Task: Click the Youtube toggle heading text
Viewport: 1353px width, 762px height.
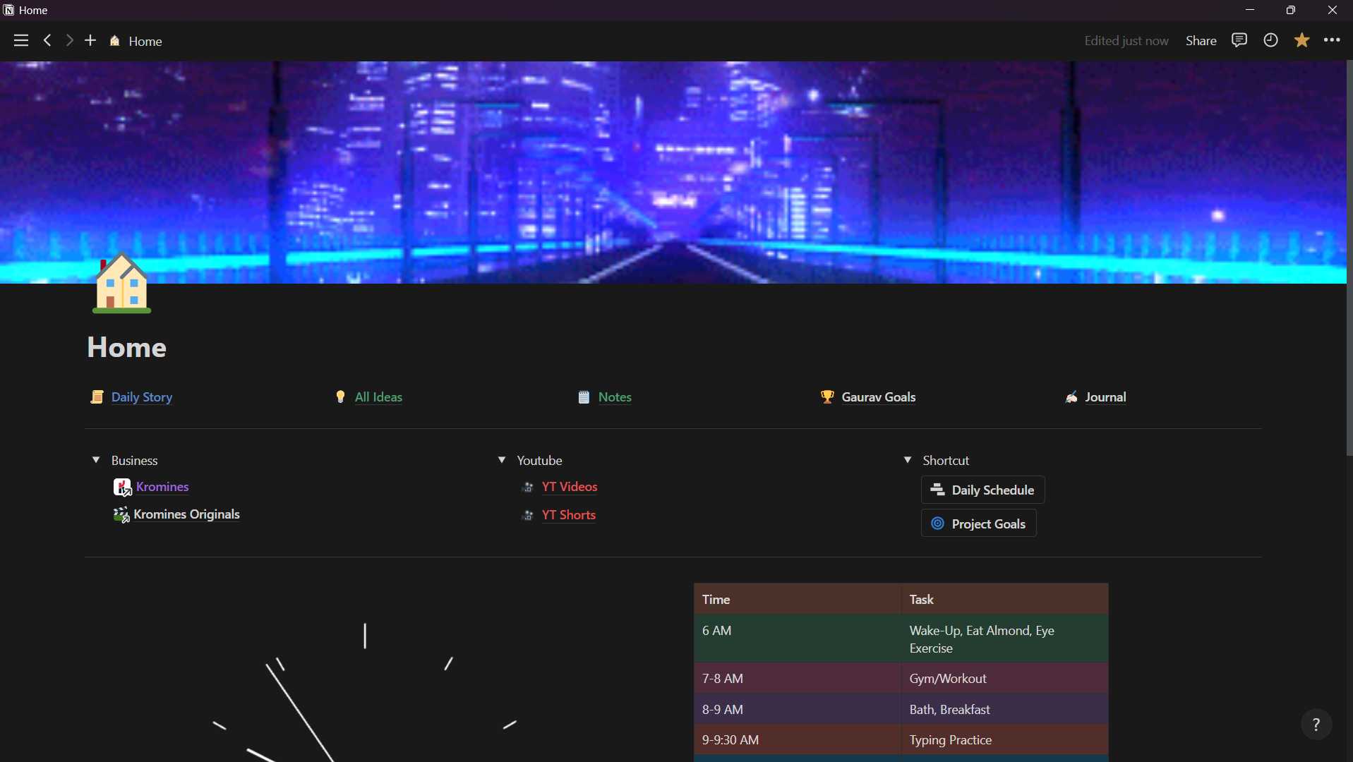Action: coord(539,461)
